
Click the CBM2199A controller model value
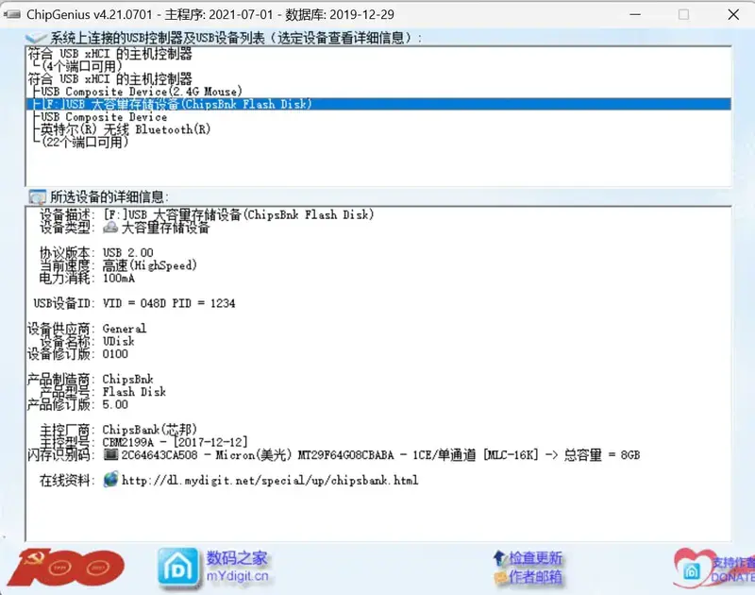coord(176,442)
